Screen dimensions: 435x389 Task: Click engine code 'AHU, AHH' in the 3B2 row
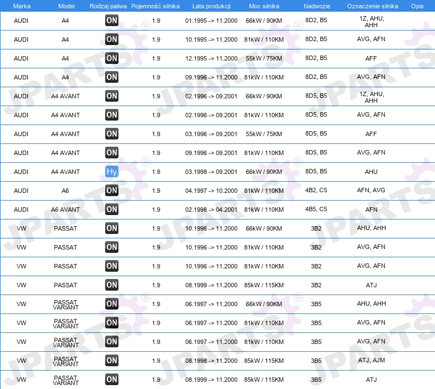coord(372,228)
